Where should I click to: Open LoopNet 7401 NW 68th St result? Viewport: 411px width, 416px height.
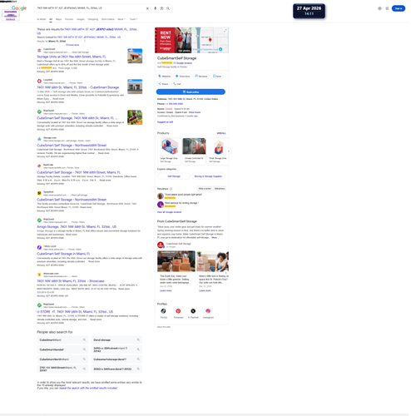(78, 87)
